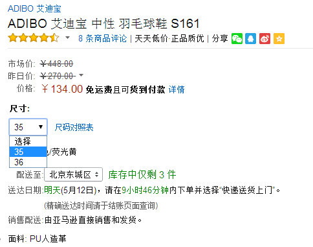Choose size 36 from the list
The image size is (313, 247).
click(28, 162)
